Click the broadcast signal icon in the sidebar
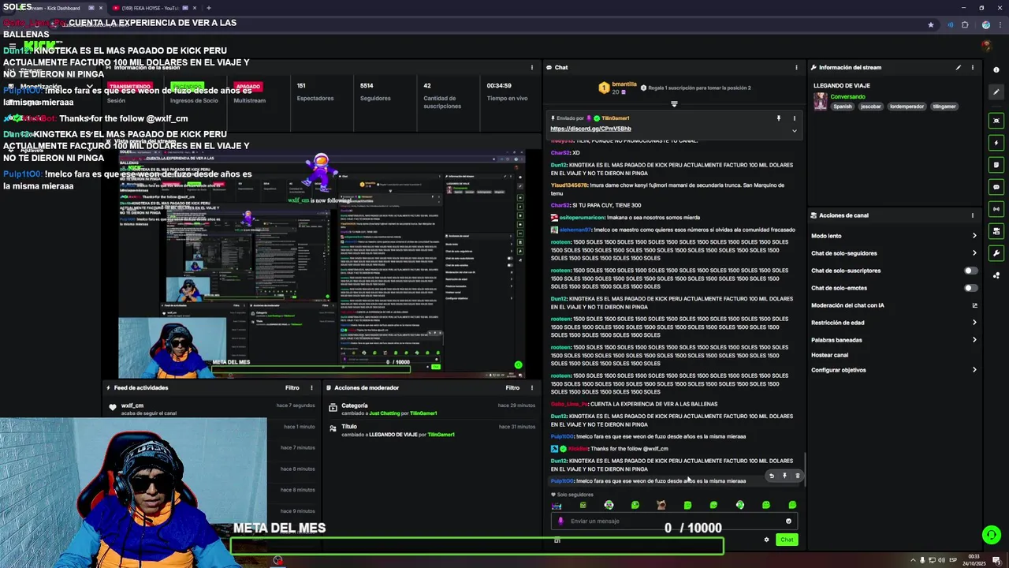This screenshot has width=1009, height=568. pyautogui.click(x=996, y=209)
